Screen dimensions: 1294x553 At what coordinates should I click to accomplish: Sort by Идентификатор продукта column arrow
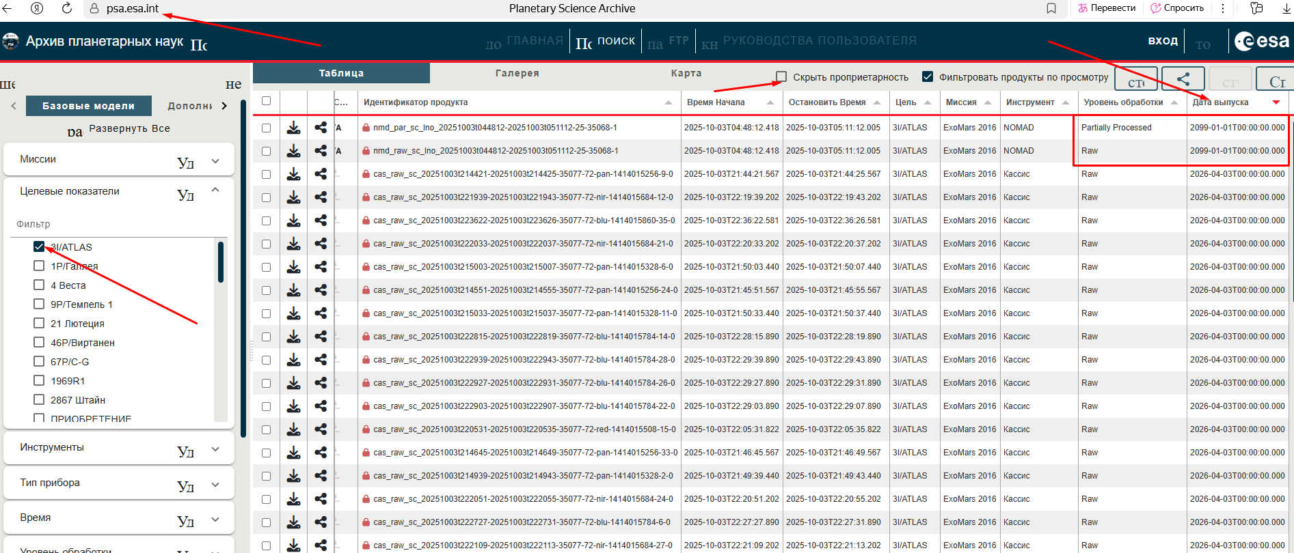[668, 102]
